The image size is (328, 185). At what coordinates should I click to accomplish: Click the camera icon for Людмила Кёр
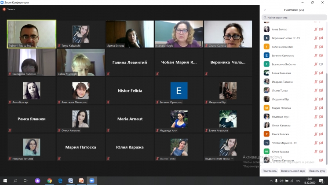[321, 99]
